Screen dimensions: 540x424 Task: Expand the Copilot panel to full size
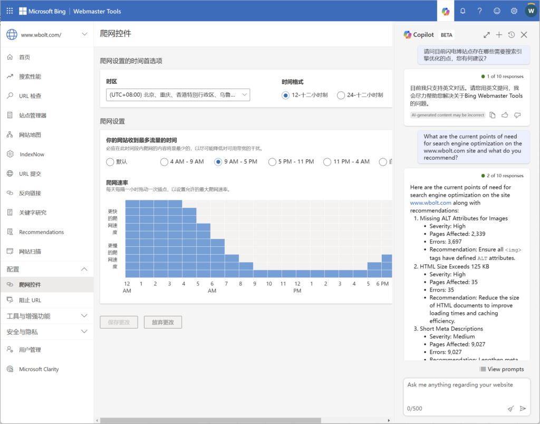487,35
